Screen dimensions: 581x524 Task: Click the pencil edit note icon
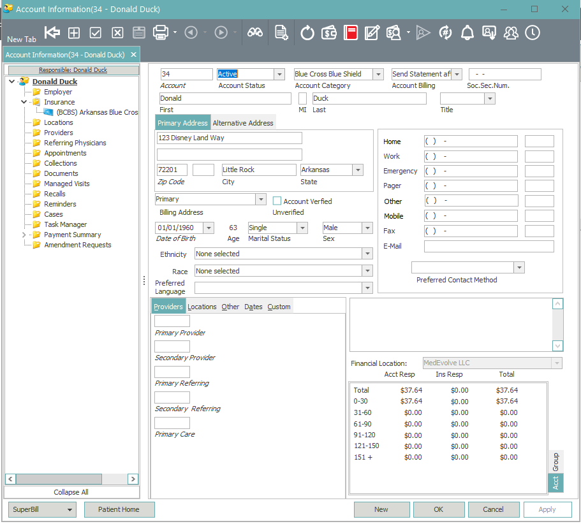click(372, 33)
